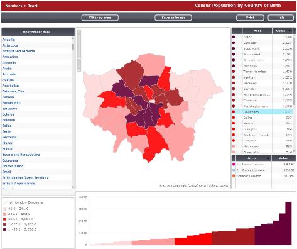Click the red dot beside Merton

[x=234, y=123]
